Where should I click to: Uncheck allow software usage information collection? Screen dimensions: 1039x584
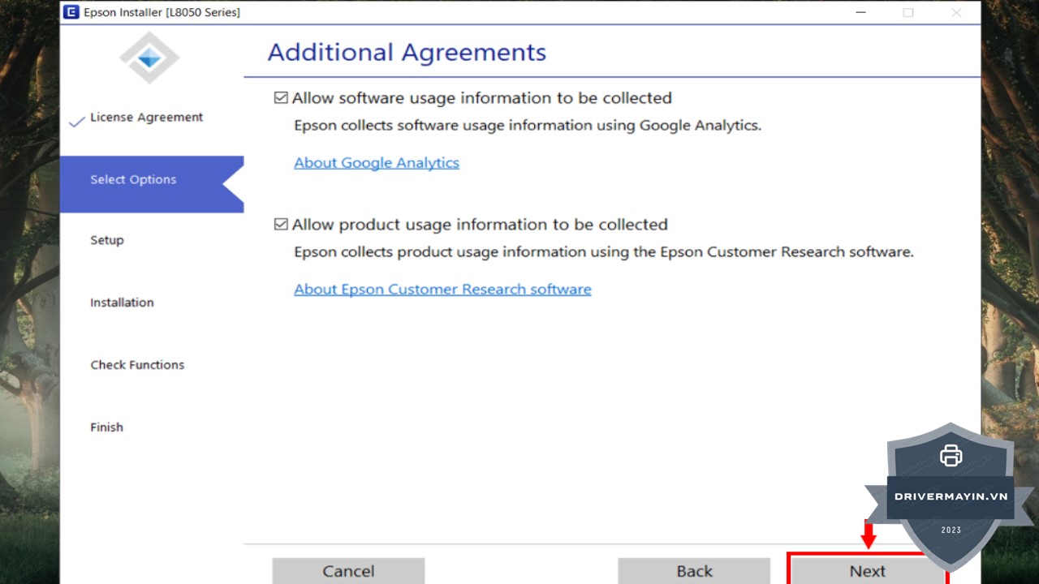tap(281, 98)
